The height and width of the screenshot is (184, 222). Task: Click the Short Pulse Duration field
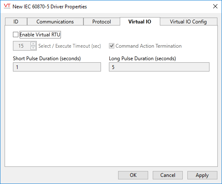(57, 67)
